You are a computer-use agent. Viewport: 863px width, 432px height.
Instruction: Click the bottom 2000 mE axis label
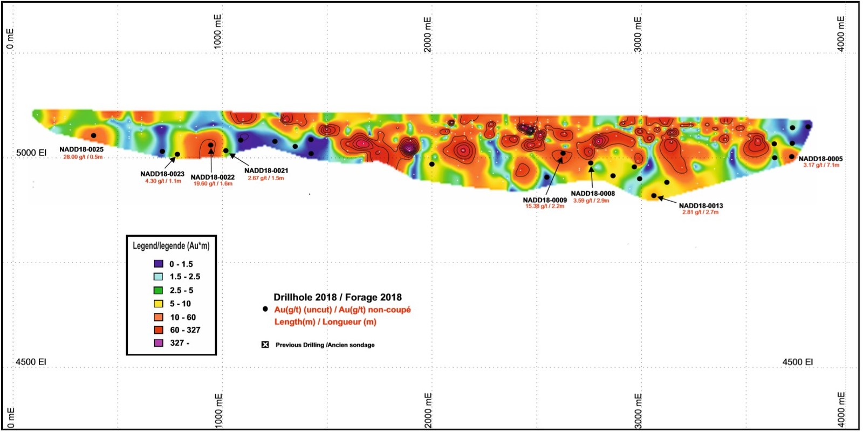[428, 410]
